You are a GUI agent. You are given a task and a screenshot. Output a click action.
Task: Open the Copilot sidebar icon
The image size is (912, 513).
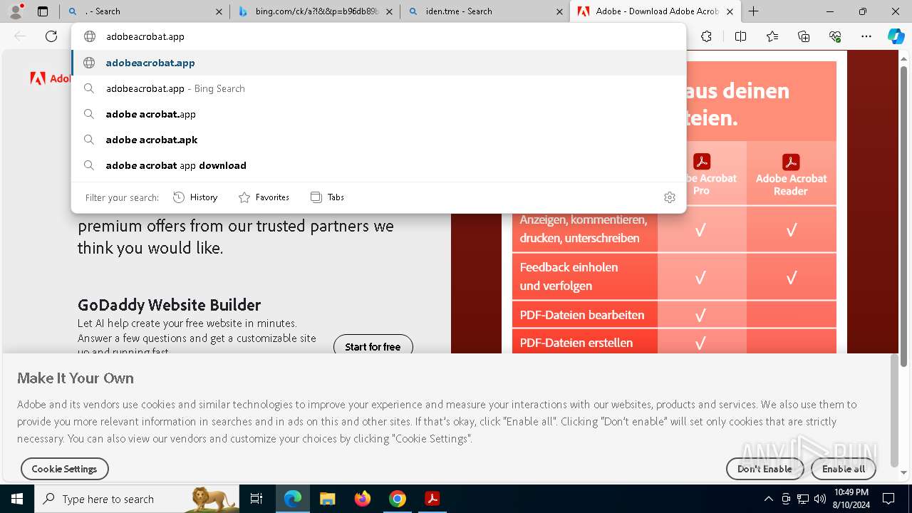click(896, 36)
